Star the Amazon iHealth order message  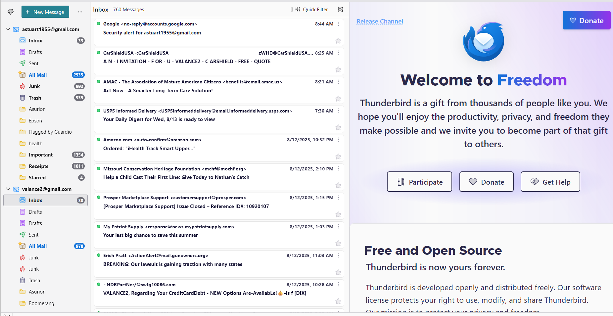(x=338, y=157)
